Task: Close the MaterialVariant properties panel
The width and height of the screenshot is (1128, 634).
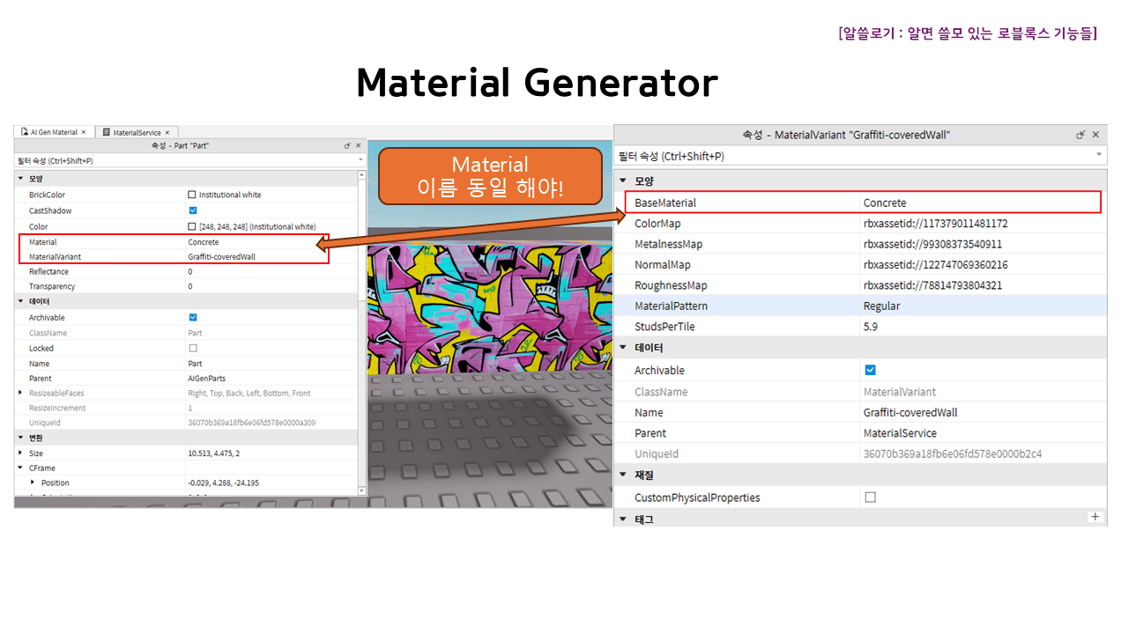Action: [x=1096, y=135]
